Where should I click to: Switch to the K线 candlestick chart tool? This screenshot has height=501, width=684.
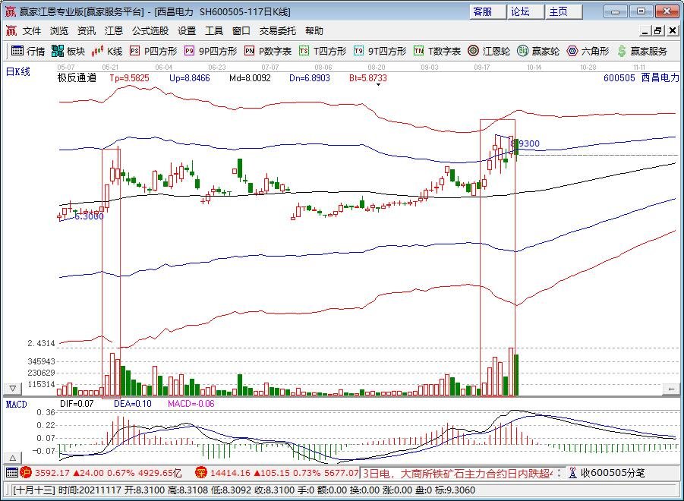click(x=107, y=51)
